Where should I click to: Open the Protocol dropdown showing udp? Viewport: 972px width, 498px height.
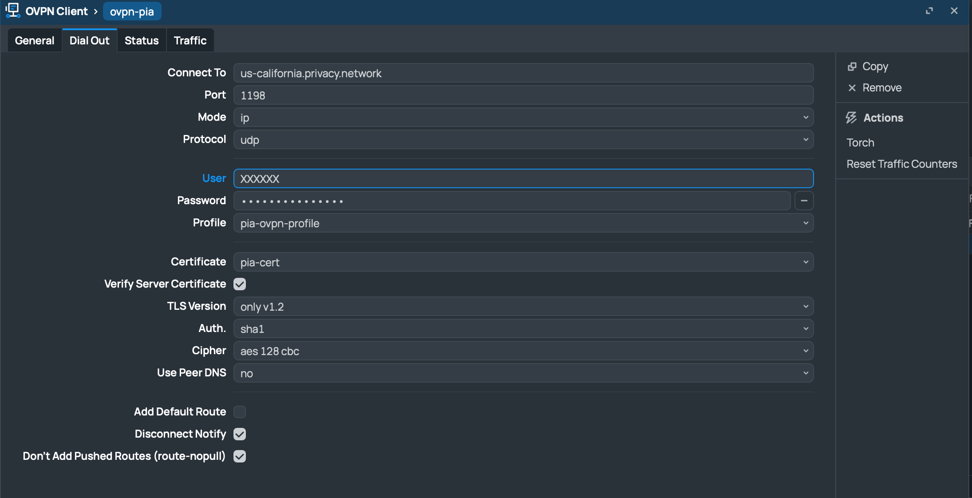tap(523, 140)
